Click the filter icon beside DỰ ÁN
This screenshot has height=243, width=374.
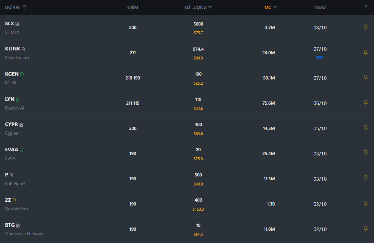[25, 7]
